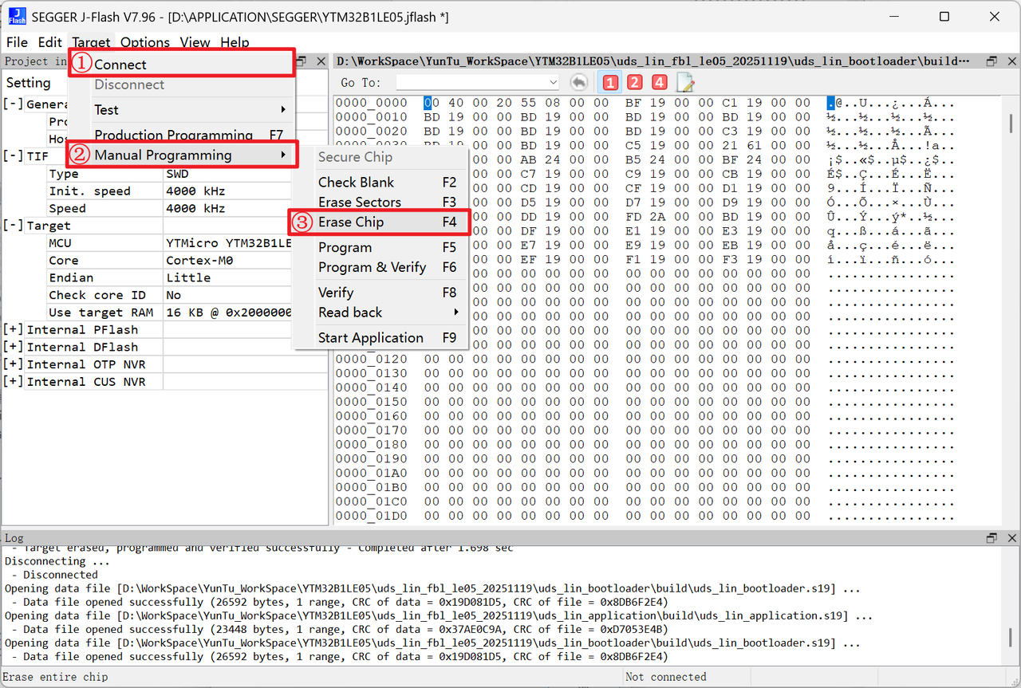The width and height of the screenshot is (1021, 688).
Task: Collapse the Target settings group
Action: 14,226
